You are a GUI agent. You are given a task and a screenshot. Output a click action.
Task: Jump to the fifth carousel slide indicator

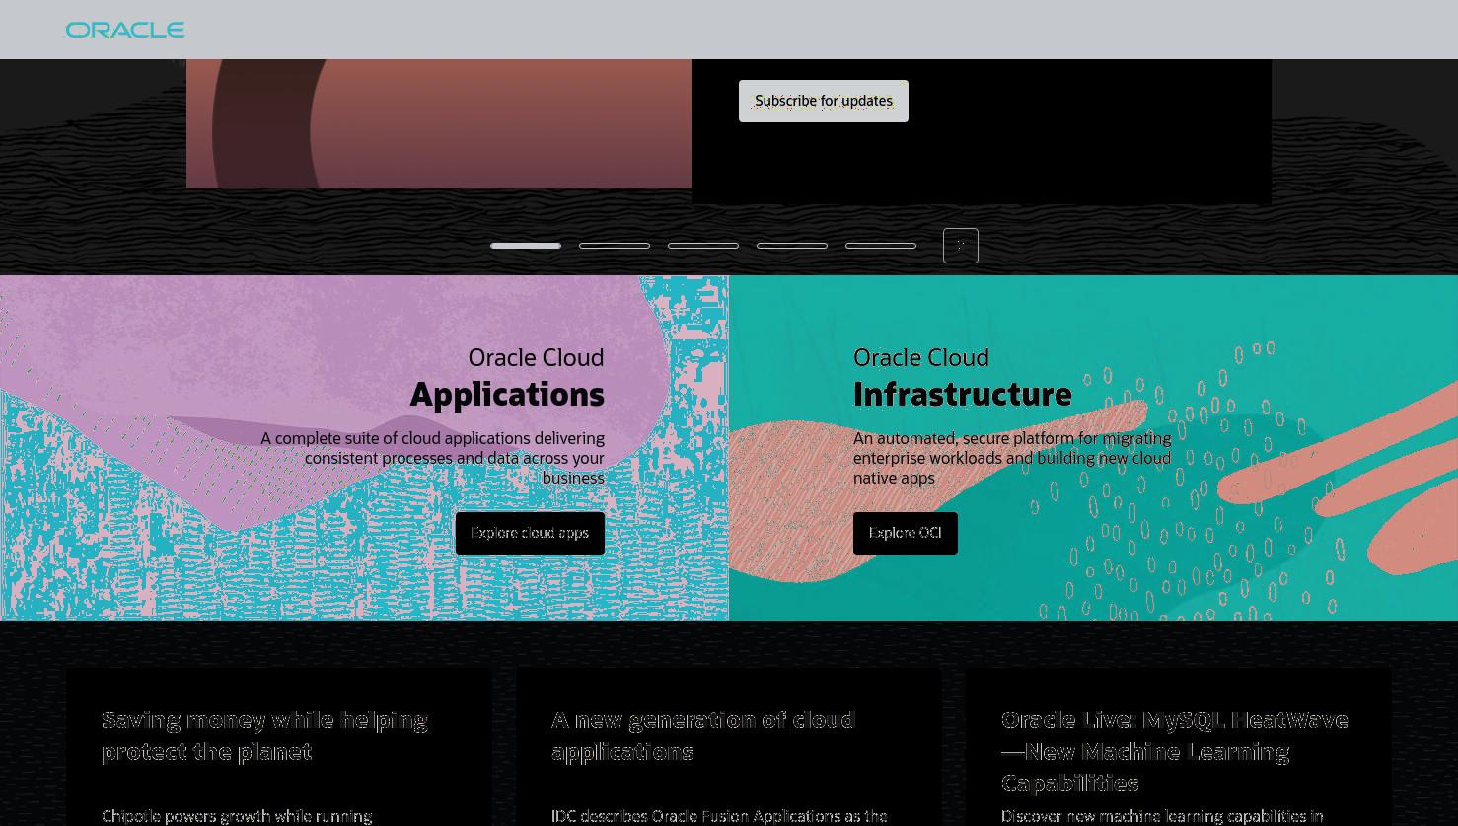pos(881,246)
